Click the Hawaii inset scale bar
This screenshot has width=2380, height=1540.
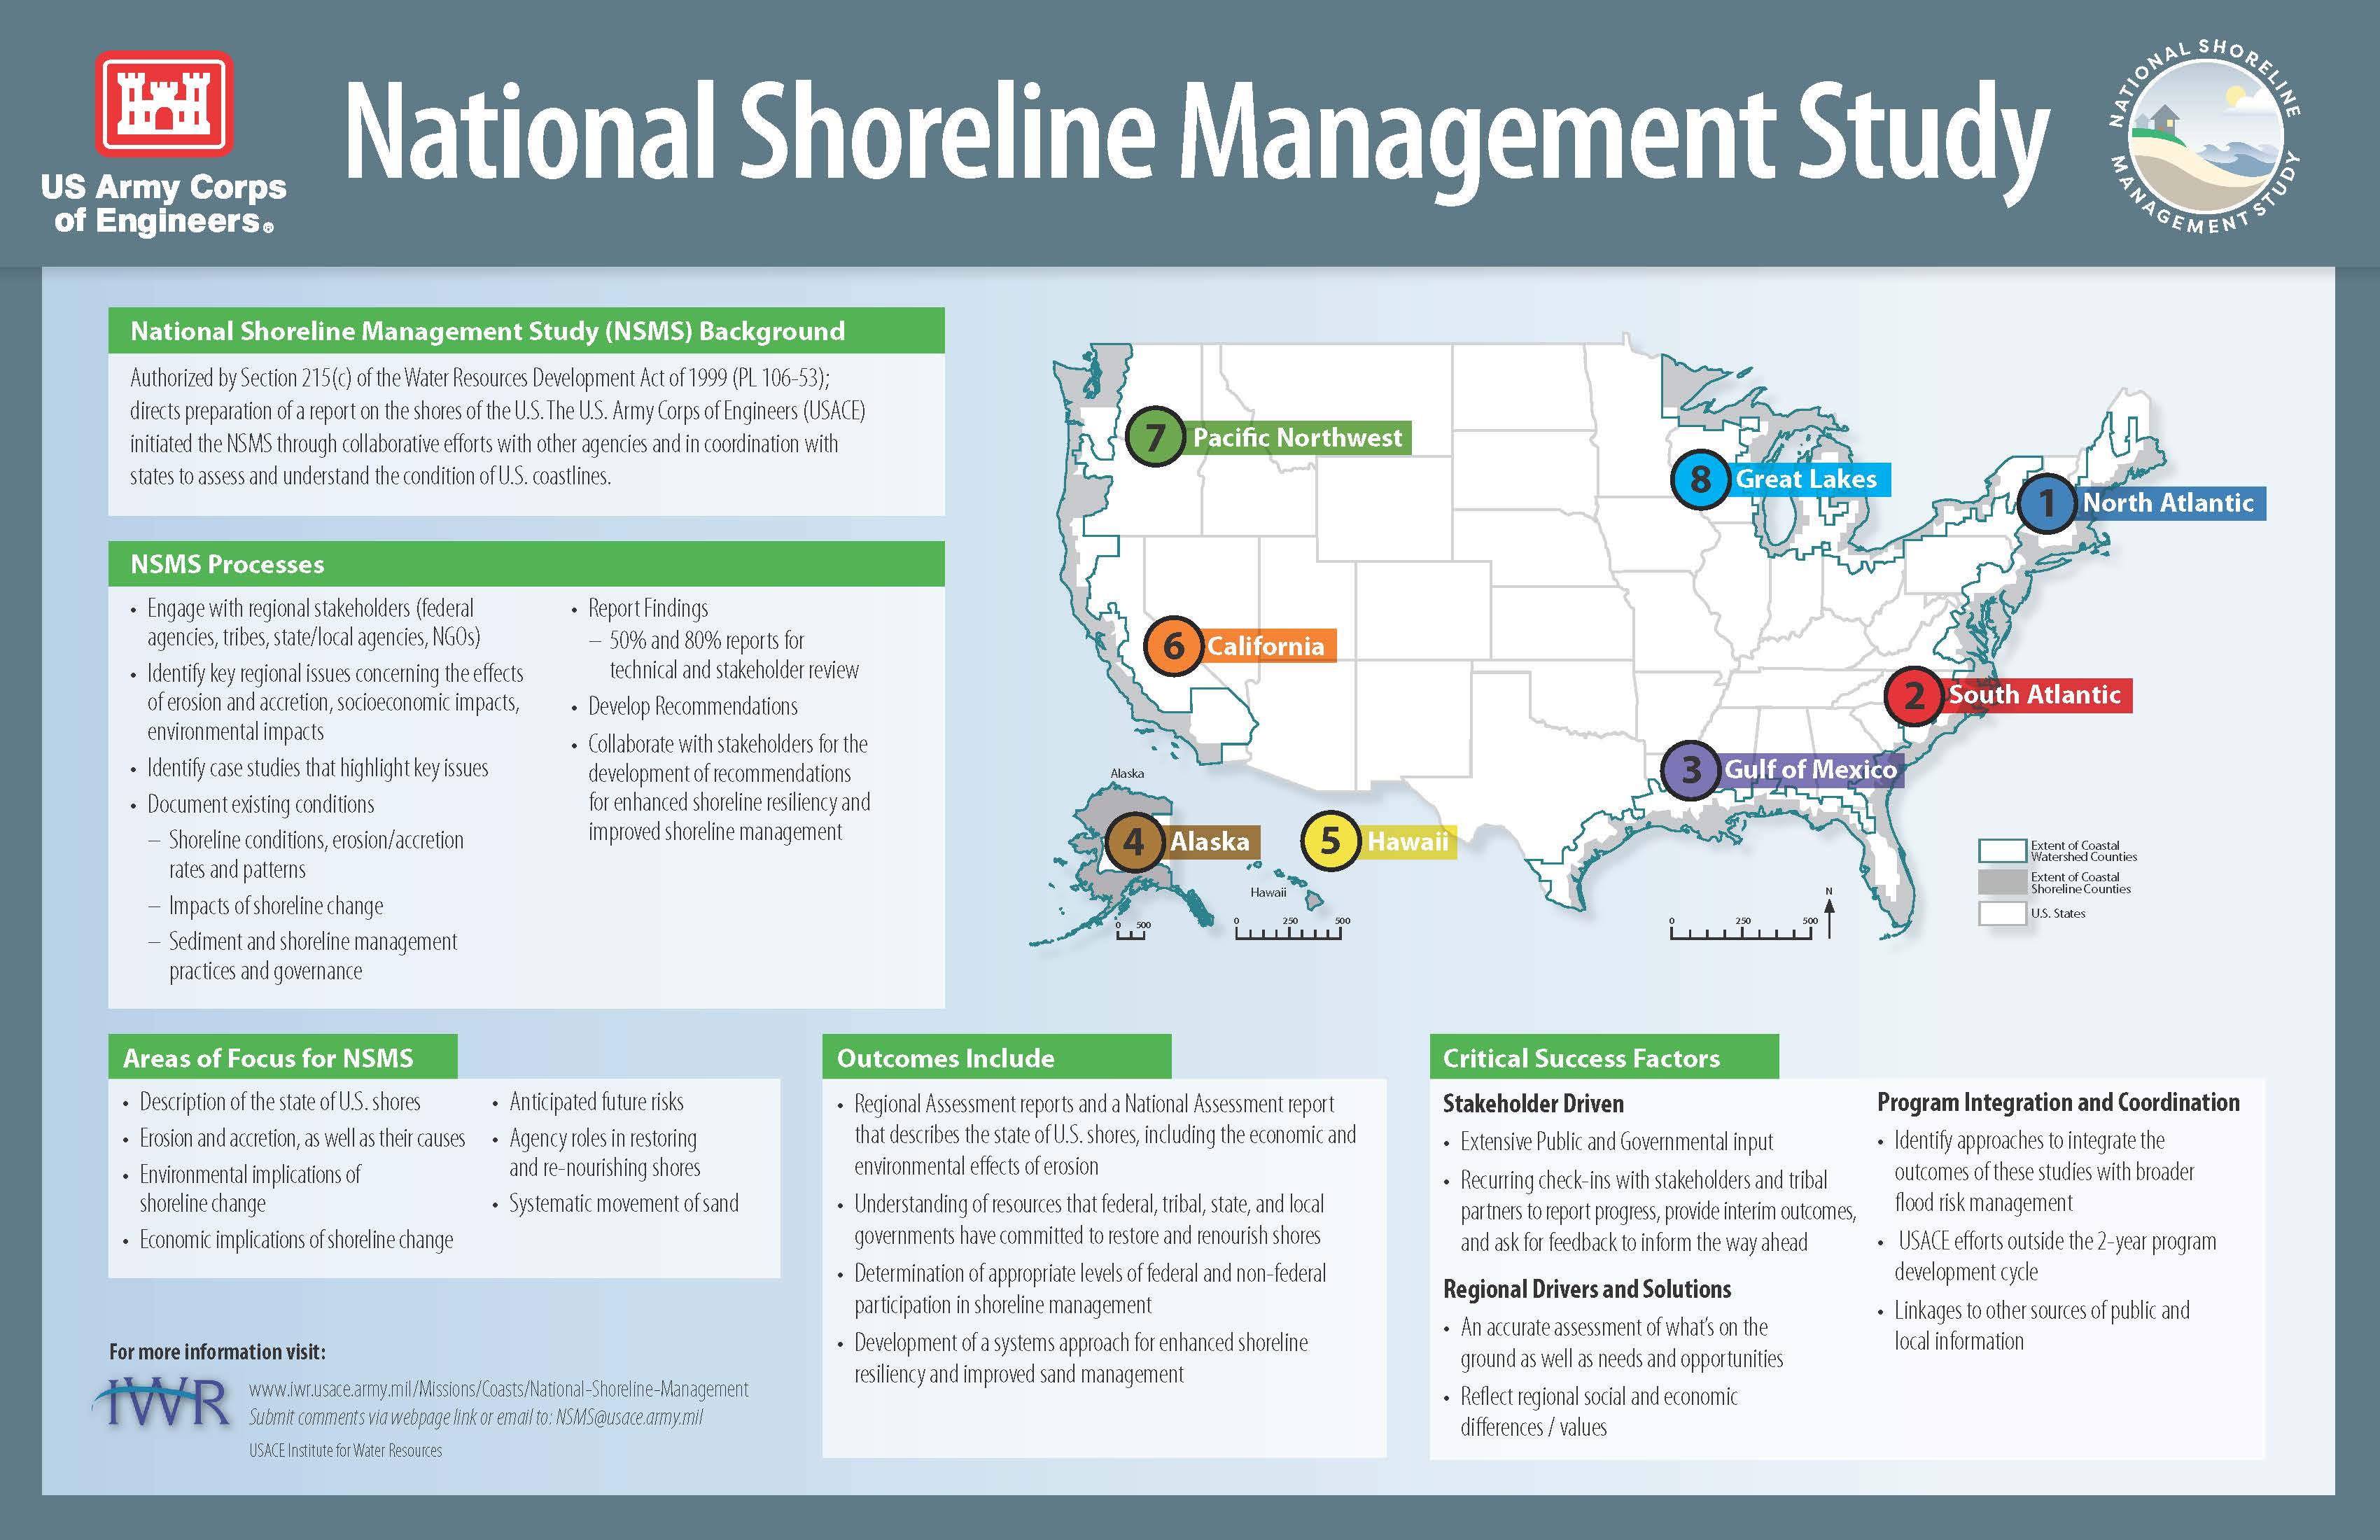pos(1288,929)
